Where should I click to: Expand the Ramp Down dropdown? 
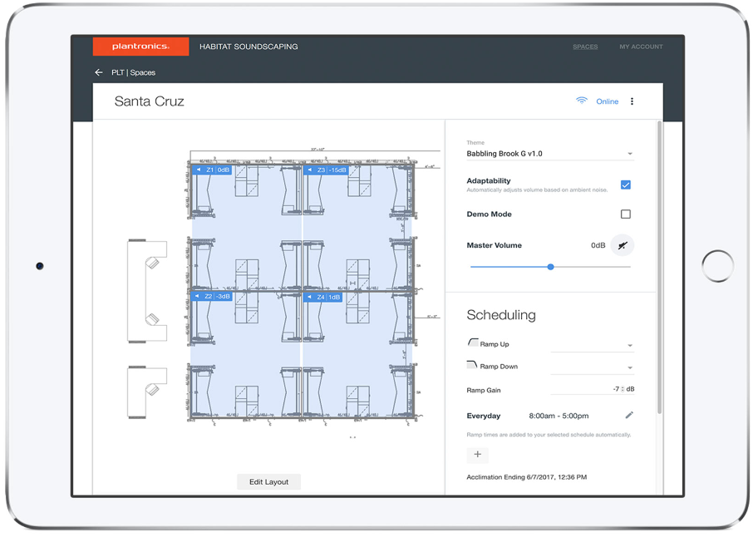[592, 367]
